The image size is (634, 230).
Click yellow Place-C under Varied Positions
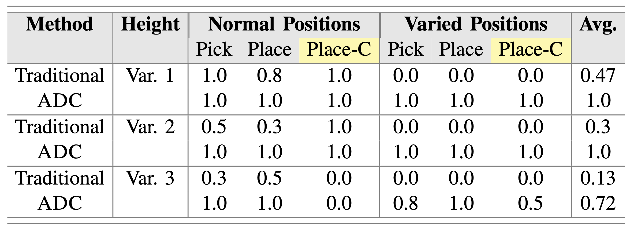(x=531, y=50)
